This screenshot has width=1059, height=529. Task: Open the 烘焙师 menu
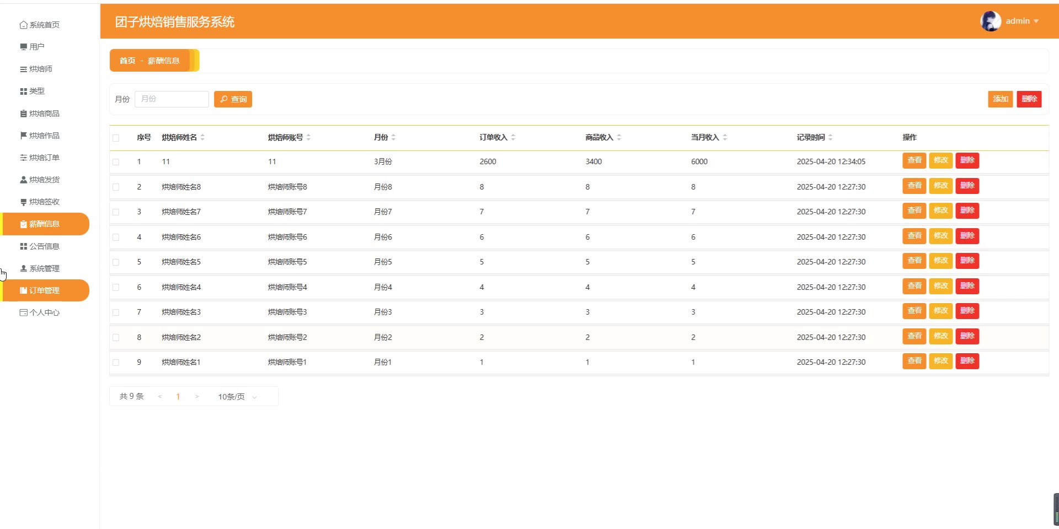tap(45, 69)
